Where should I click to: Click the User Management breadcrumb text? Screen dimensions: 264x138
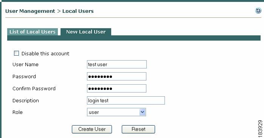click(30, 11)
